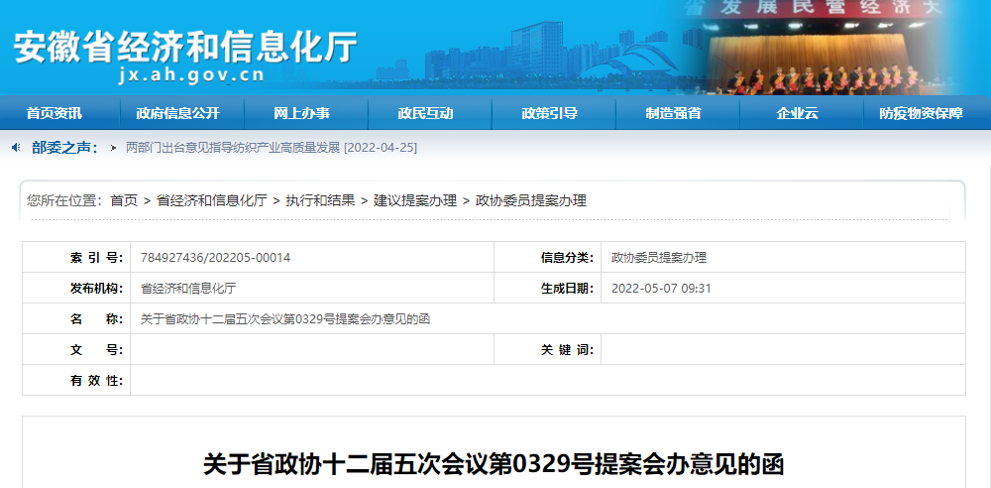Open the 防疫物资保障 navigation item
The image size is (991, 488).
921,113
